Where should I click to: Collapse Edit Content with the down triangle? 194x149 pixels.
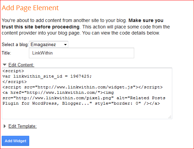(4, 65)
